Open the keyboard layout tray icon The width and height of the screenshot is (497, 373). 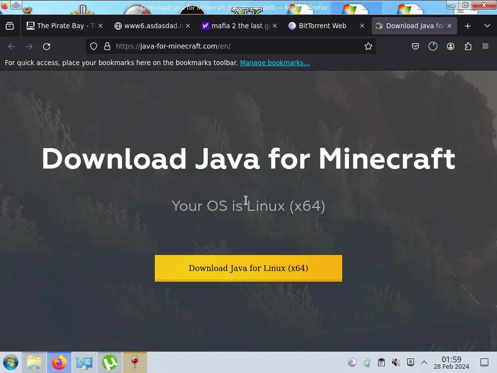click(411, 362)
